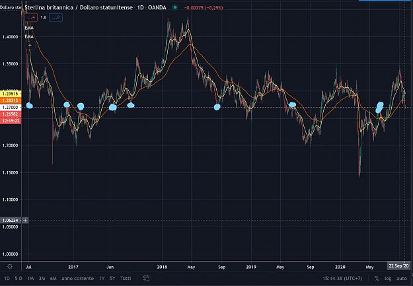This screenshot has height=286, width=413.
Task: Select the second EMA indicator label
Action: coord(29,36)
